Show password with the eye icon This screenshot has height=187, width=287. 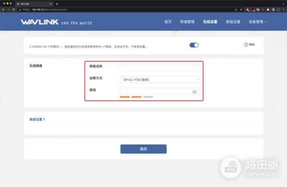(x=194, y=92)
